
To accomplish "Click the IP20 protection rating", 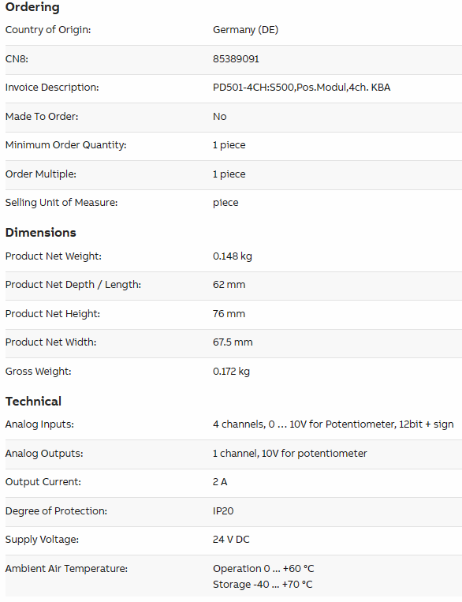I will tap(223, 511).
